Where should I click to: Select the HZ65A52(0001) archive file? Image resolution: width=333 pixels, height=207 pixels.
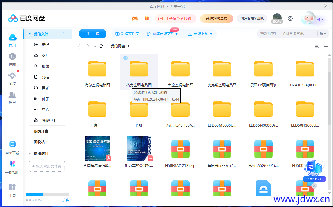pos(263,154)
